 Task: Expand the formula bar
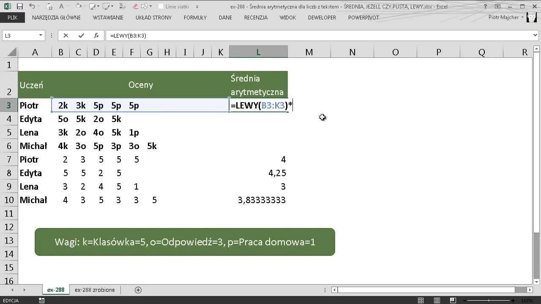point(536,36)
